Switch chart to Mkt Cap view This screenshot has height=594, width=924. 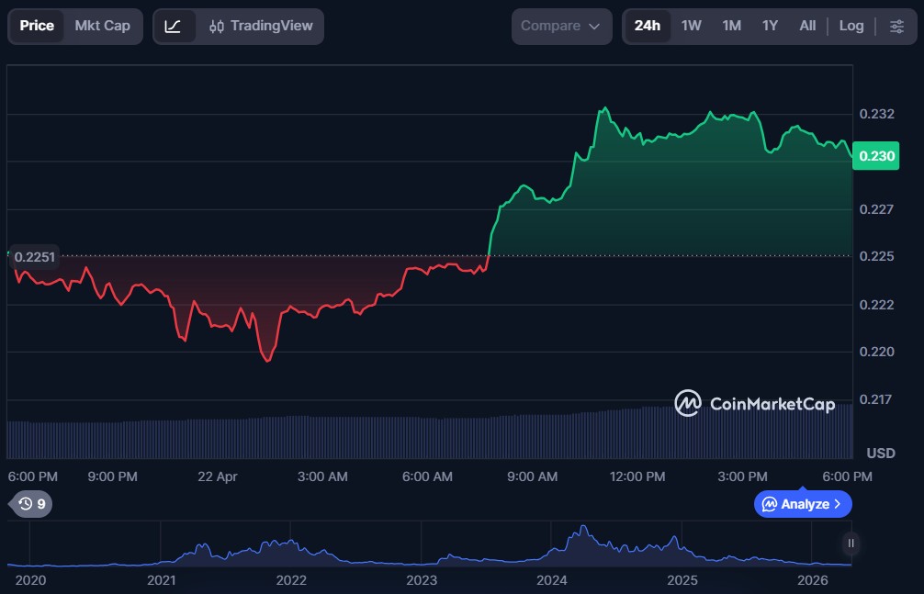[102, 26]
